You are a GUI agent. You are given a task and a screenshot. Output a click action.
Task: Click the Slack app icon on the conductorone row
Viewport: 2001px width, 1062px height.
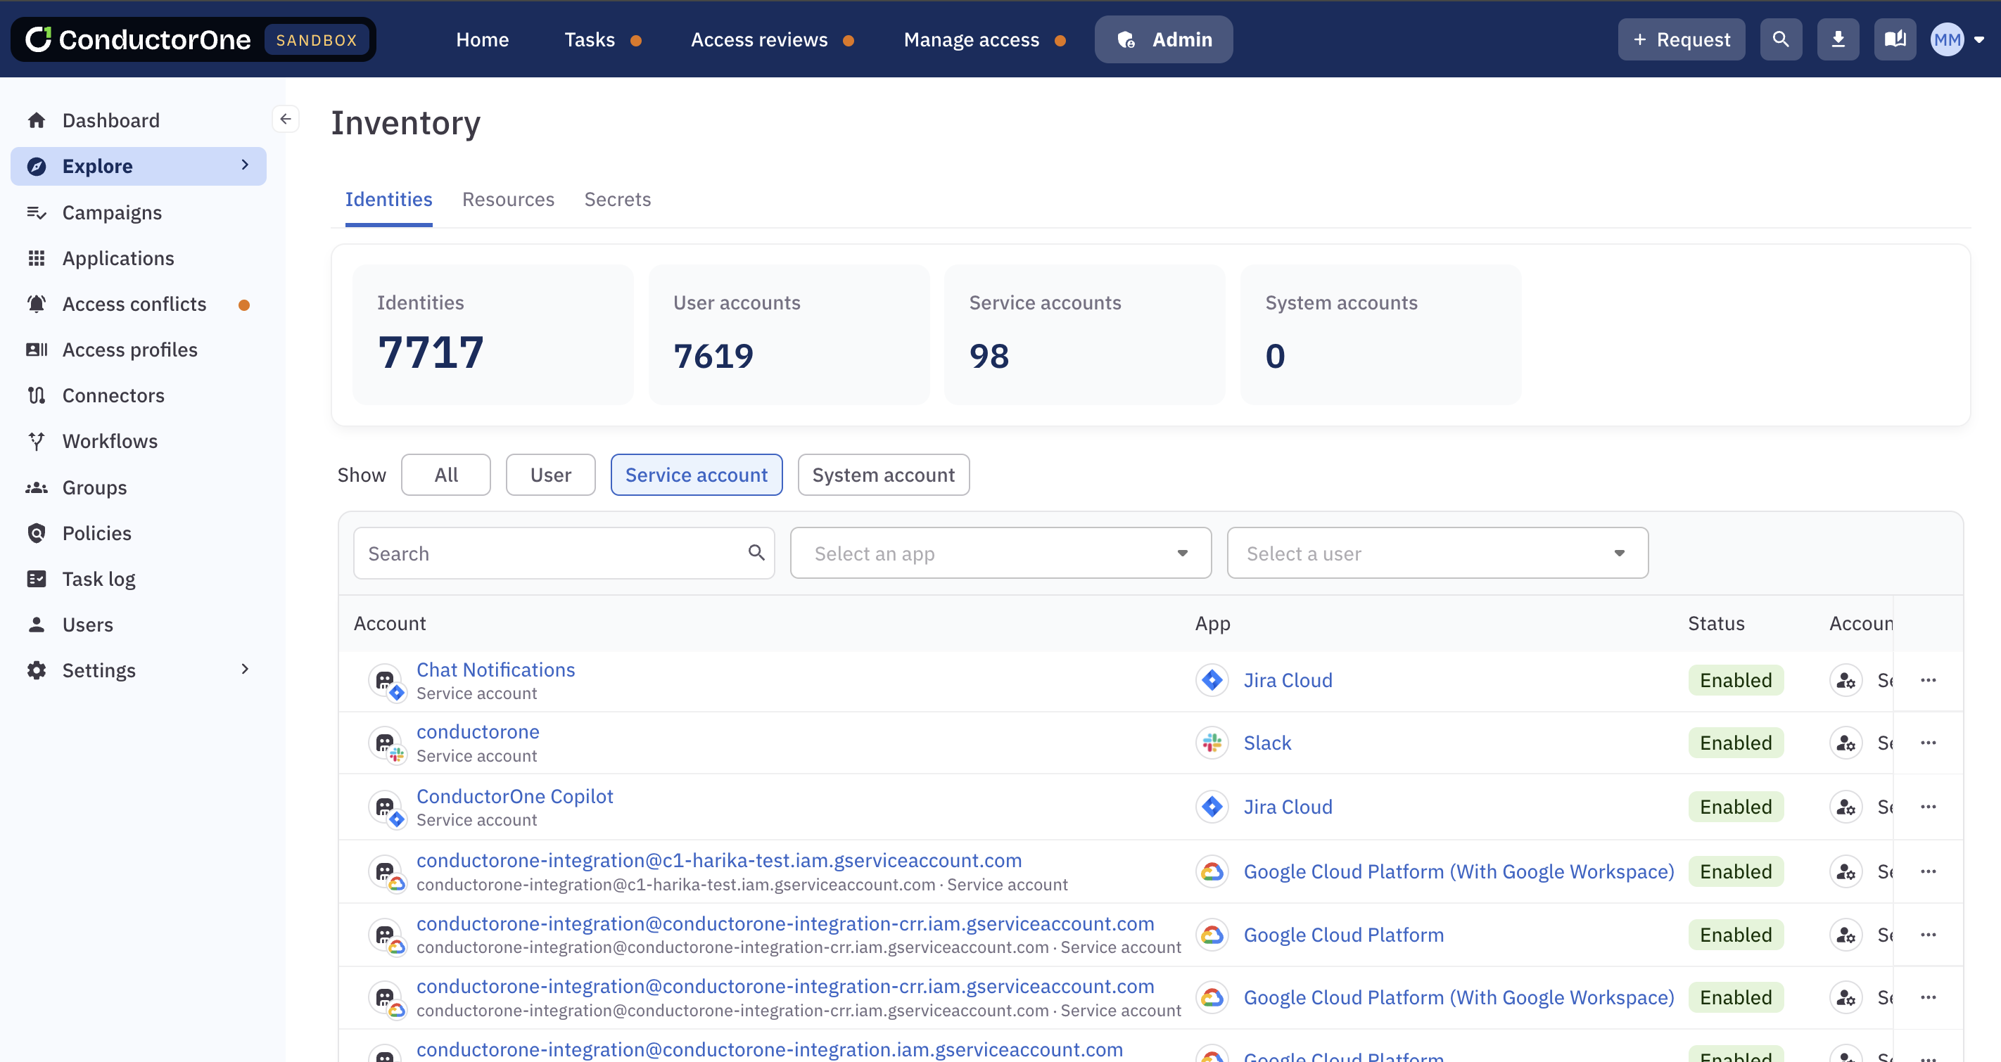1211,742
